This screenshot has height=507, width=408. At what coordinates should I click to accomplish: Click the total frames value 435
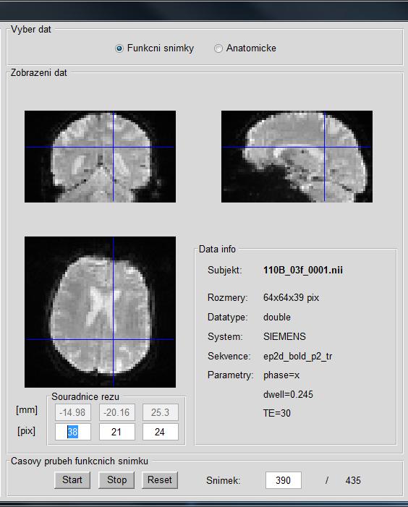coord(353,480)
